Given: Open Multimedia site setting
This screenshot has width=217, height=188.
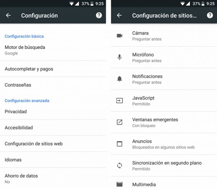Looking at the screenshot, I should [164, 183].
